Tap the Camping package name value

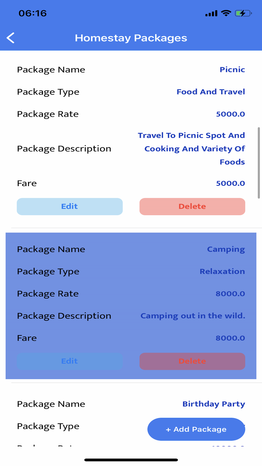[x=226, y=249]
